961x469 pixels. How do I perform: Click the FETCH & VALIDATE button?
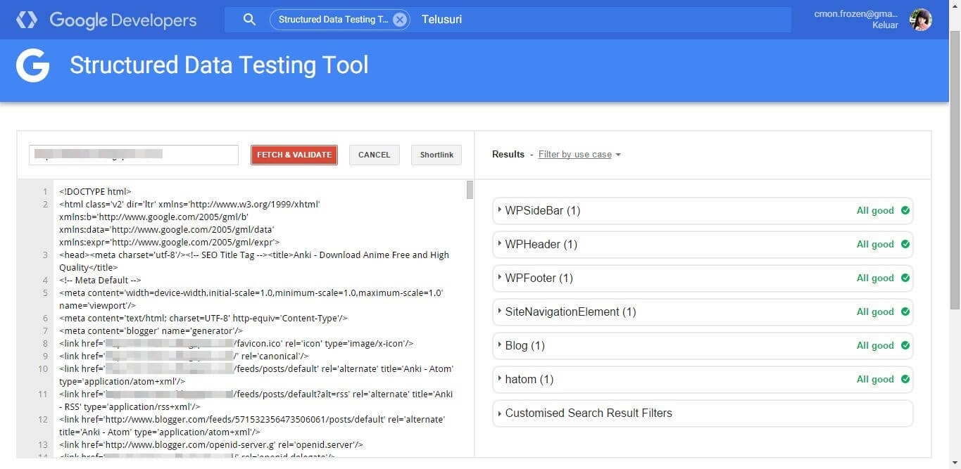click(294, 155)
